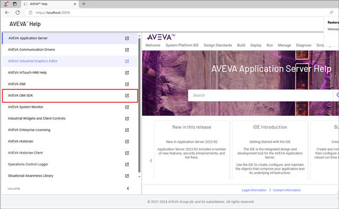This screenshot has height=209, width=339.
Task: Click the COLLAPSE label
Action: [14, 189]
